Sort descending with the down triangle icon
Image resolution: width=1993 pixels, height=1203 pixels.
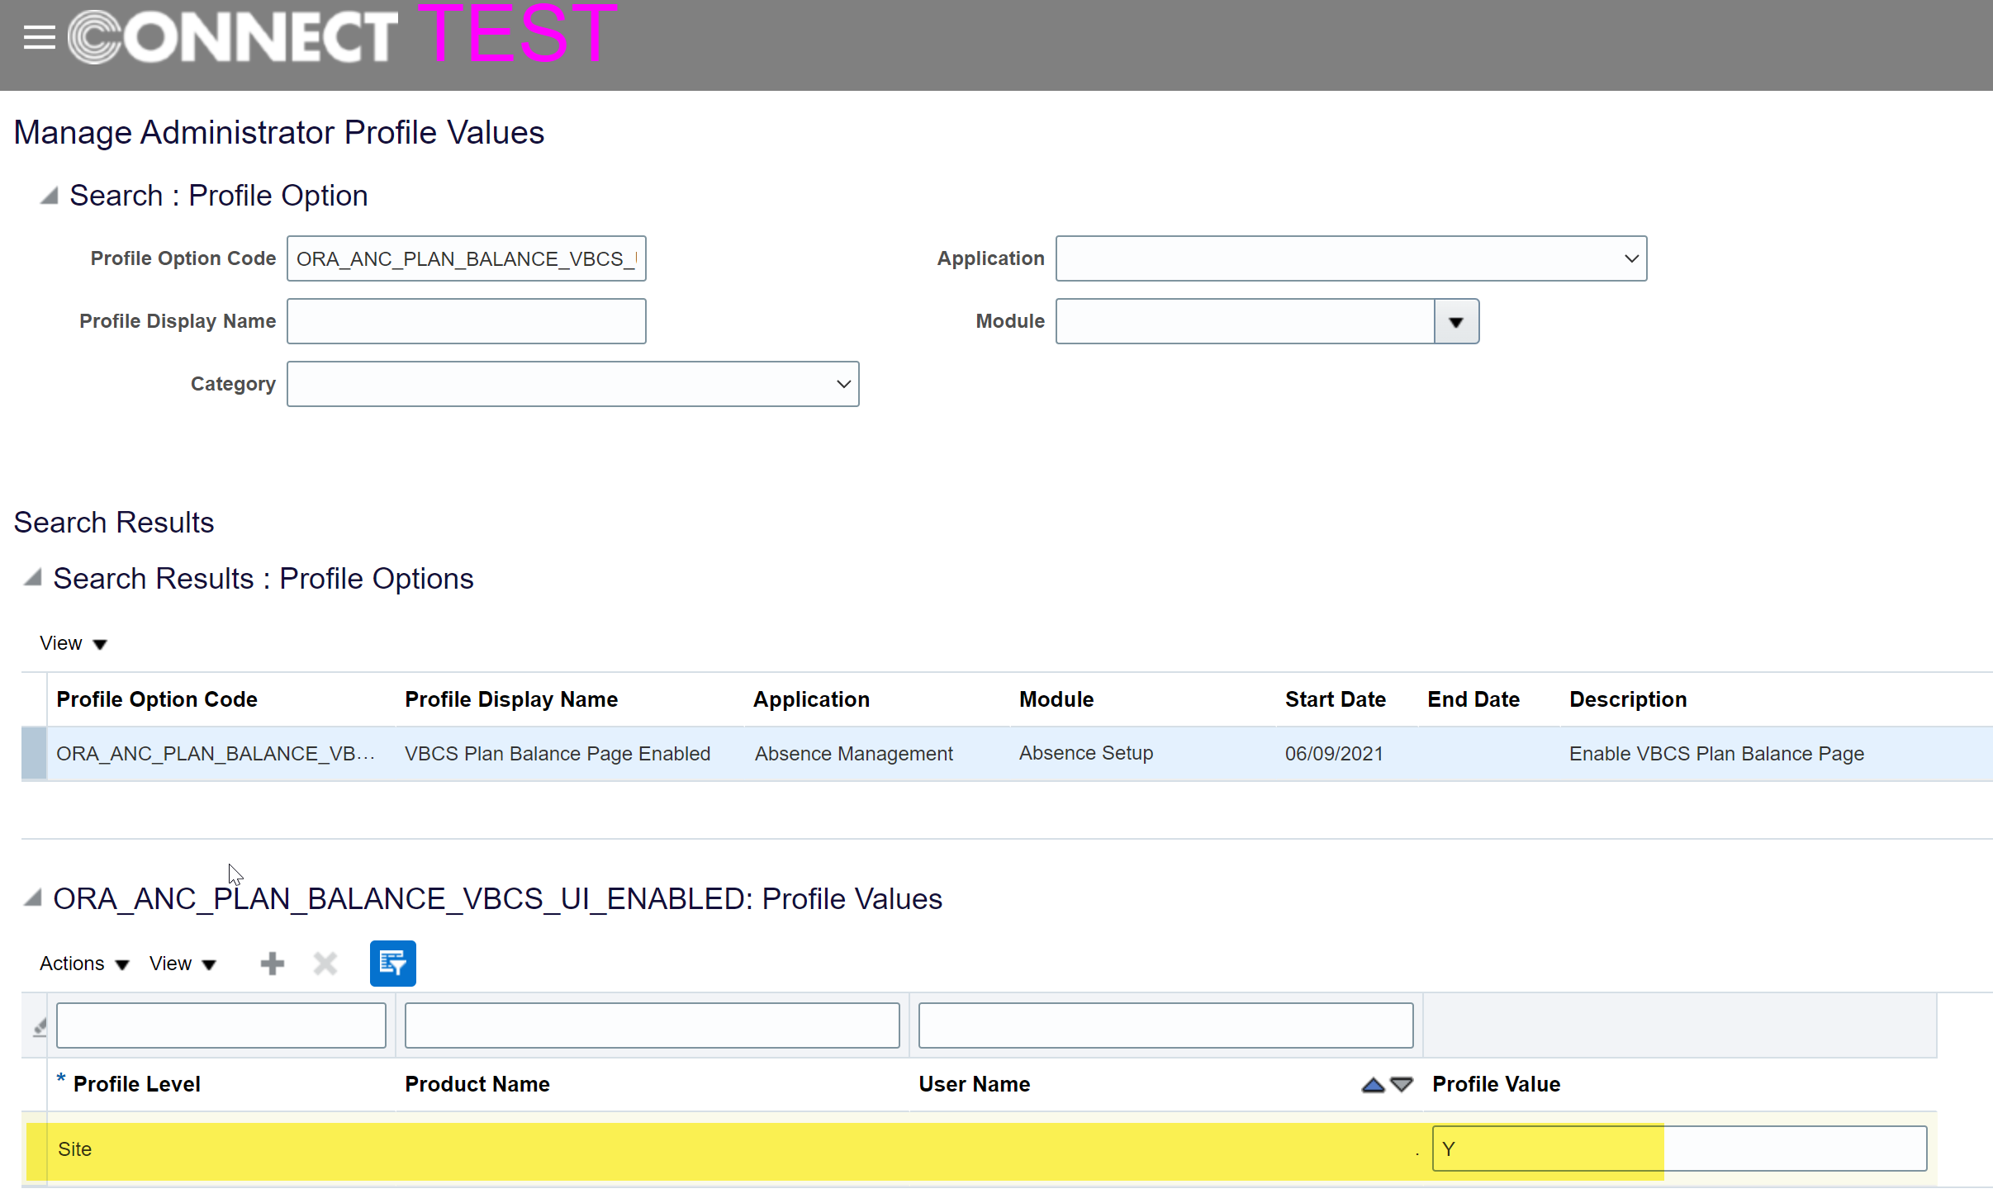click(x=1400, y=1086)
